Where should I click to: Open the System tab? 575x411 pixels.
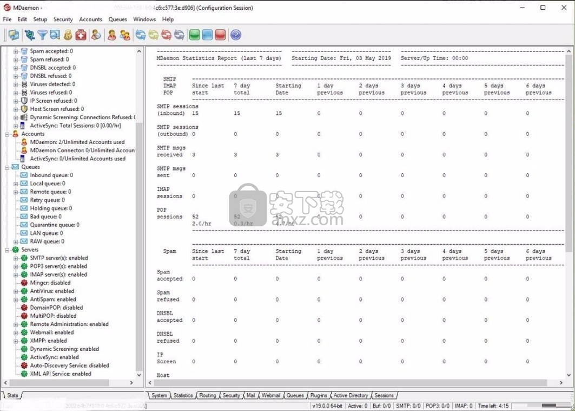pos(159,396)
